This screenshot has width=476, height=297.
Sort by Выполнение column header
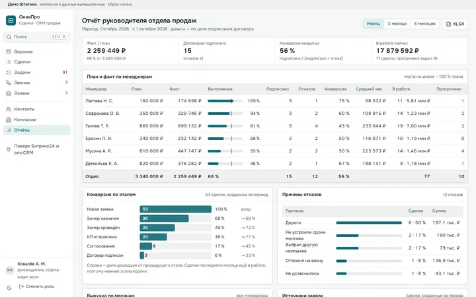click(220, 89)
